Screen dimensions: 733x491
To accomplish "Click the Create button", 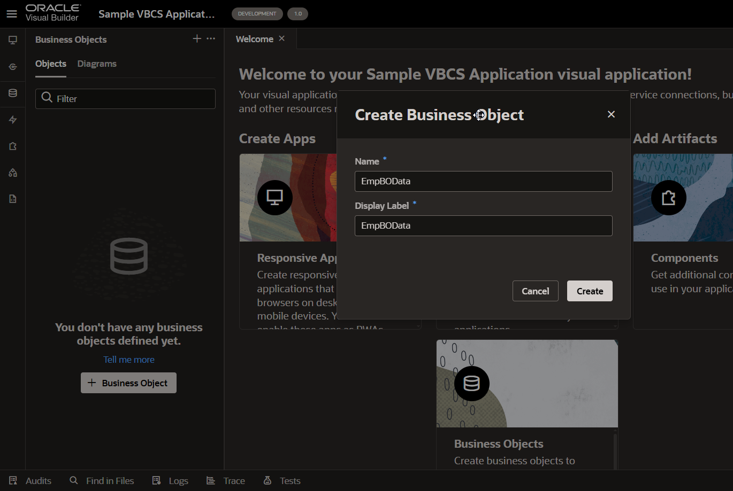I will coord(590,291).
